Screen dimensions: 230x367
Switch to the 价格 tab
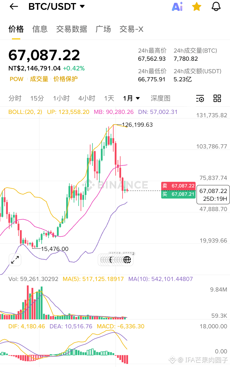16,29
